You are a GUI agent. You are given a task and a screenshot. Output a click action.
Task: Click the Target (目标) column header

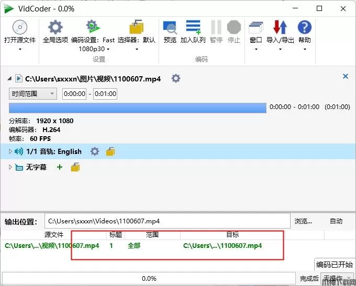tap(232, 235)
